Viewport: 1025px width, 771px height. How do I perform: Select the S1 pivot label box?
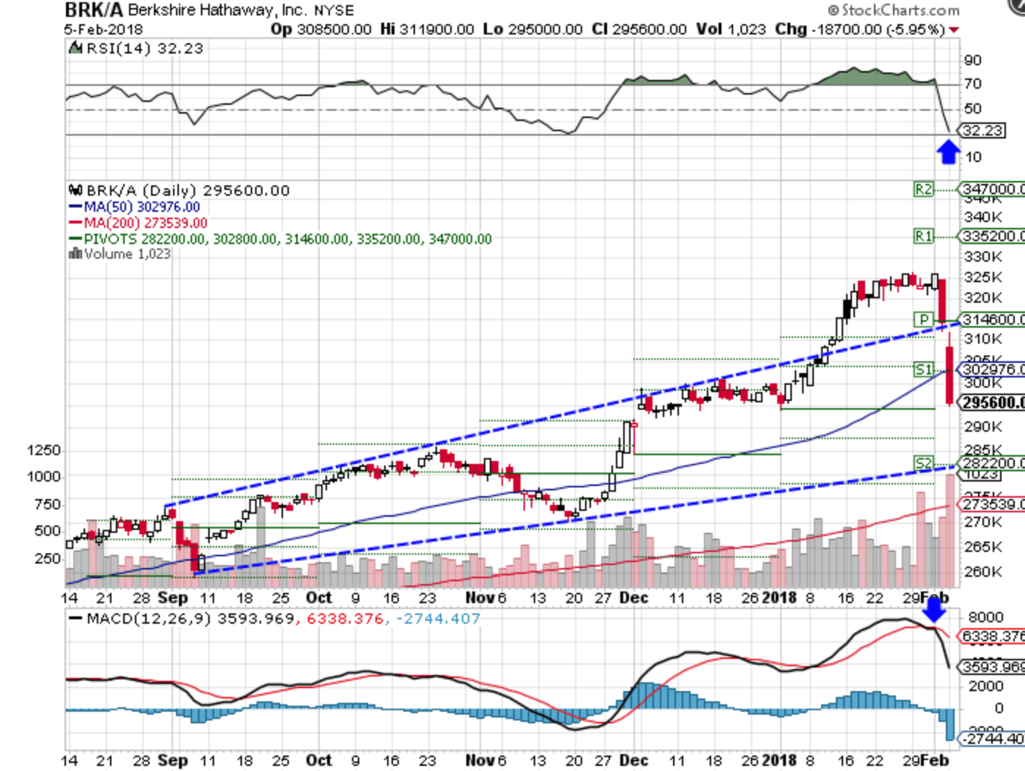click(923, 369)
